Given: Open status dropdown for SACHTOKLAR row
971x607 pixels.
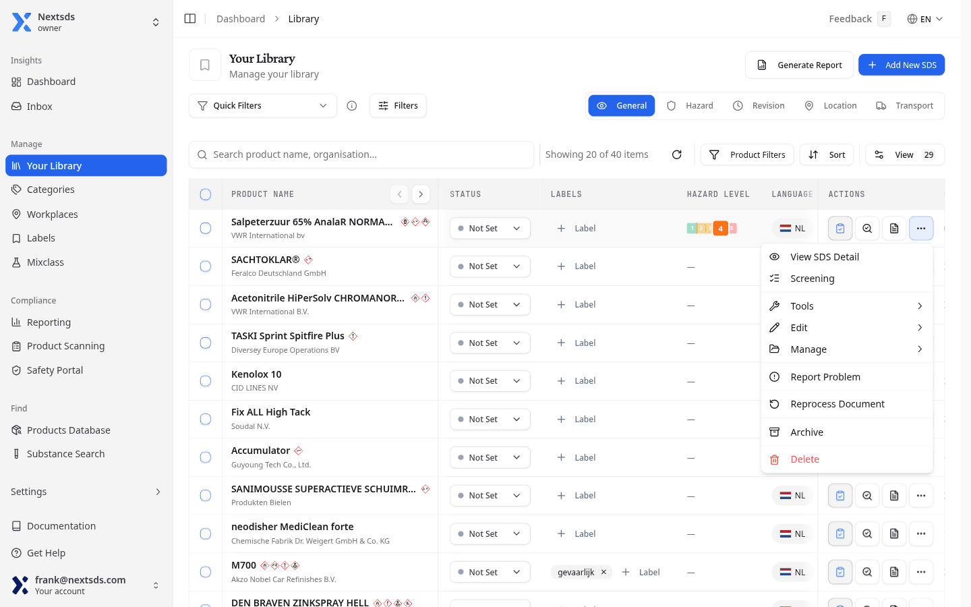Looking at the screenshot, I should 490,266.
